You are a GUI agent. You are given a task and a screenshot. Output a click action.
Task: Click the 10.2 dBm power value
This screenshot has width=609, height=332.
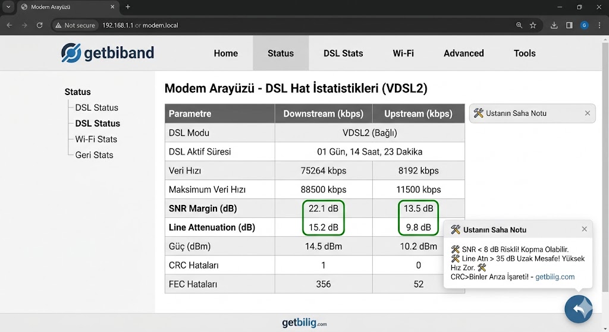418,246
